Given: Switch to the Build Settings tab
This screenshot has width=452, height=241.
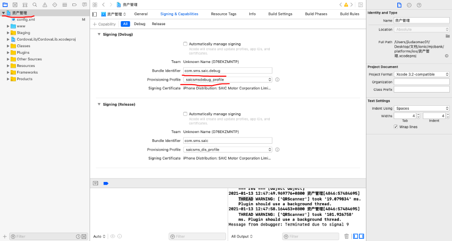Looking at the screenshot, I should (x=280, y=14).
